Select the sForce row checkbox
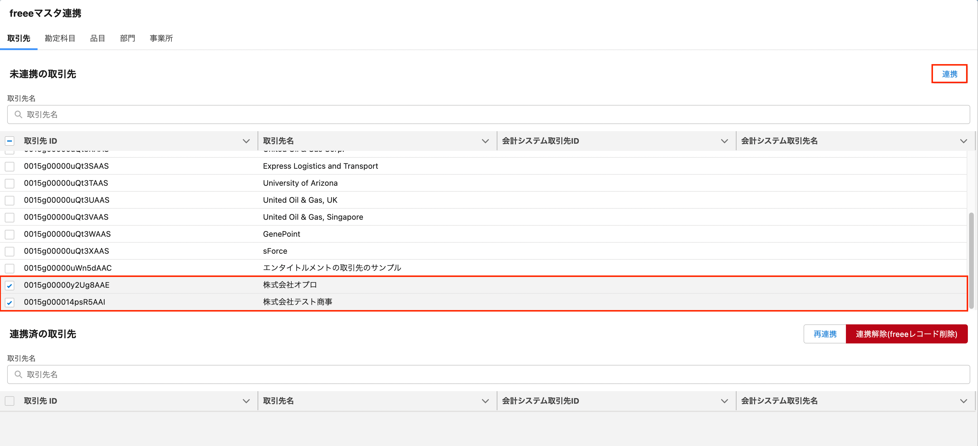The image size is (978, 446). (x=10, y=251)
